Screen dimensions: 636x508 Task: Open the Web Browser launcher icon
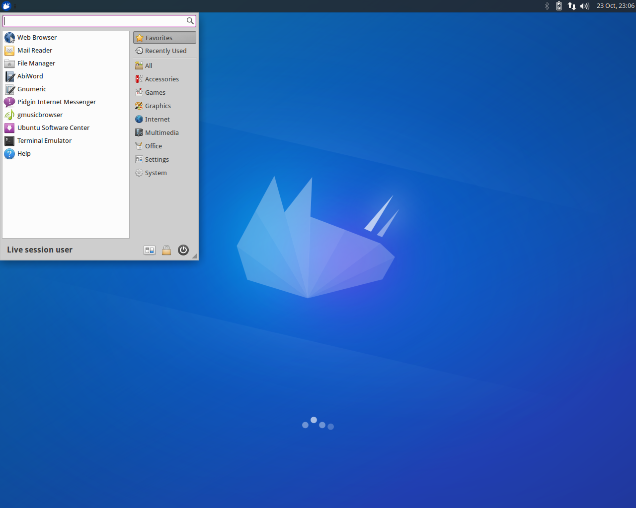coord(9,38)
